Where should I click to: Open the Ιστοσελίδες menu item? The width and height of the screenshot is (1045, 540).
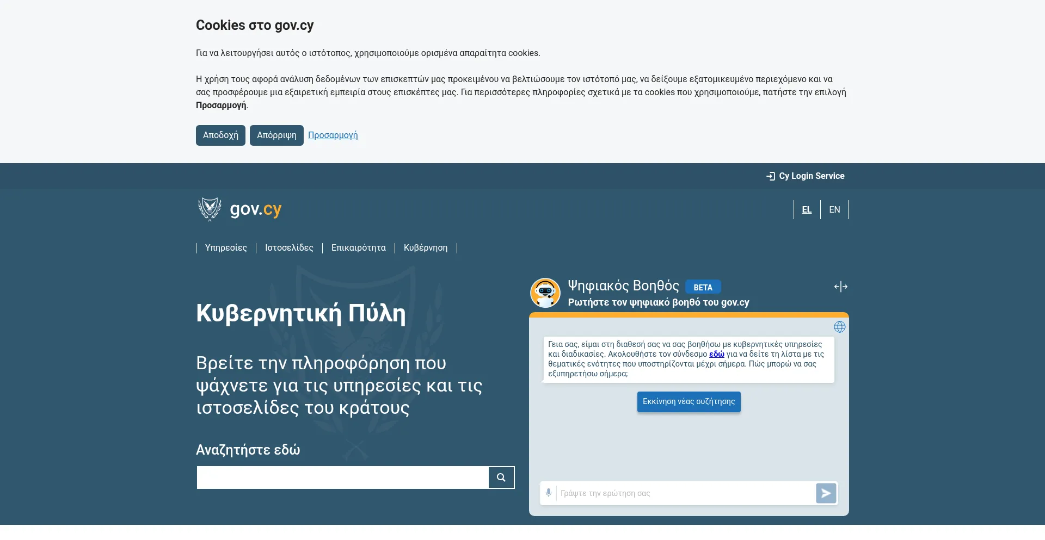(289, 248)
